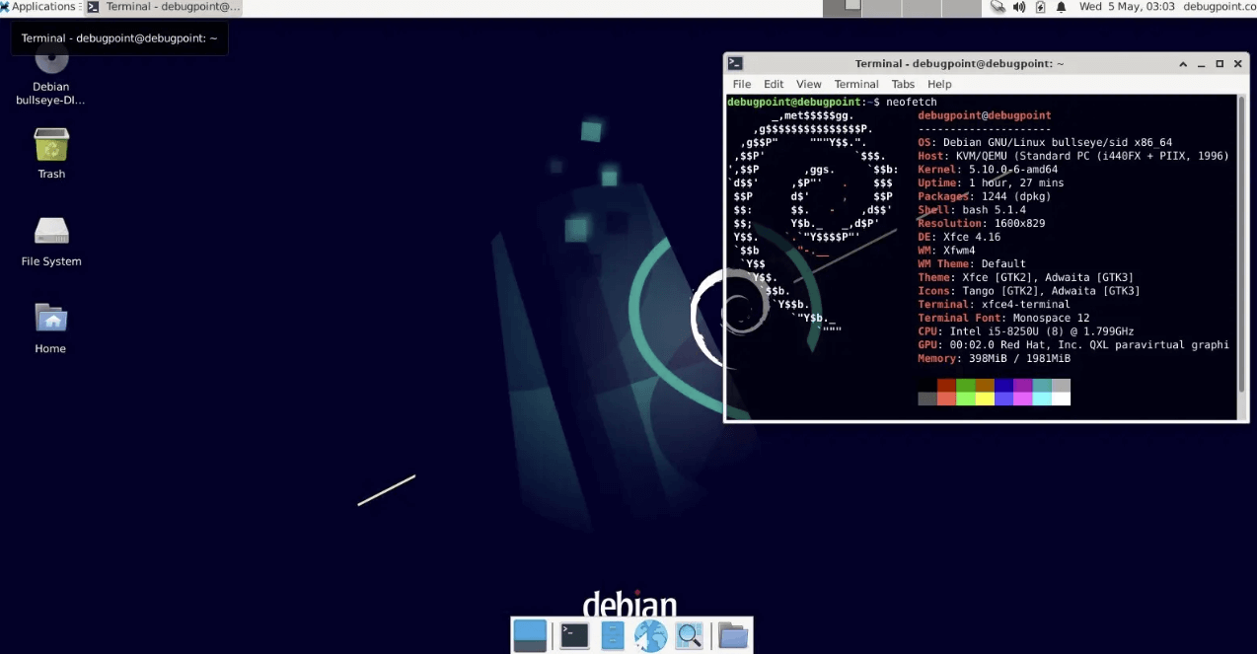Viewport: 1257px width, 654px height.
Task: Click the volume speaker icon in panel
Action: click(x=1019, y=7)
